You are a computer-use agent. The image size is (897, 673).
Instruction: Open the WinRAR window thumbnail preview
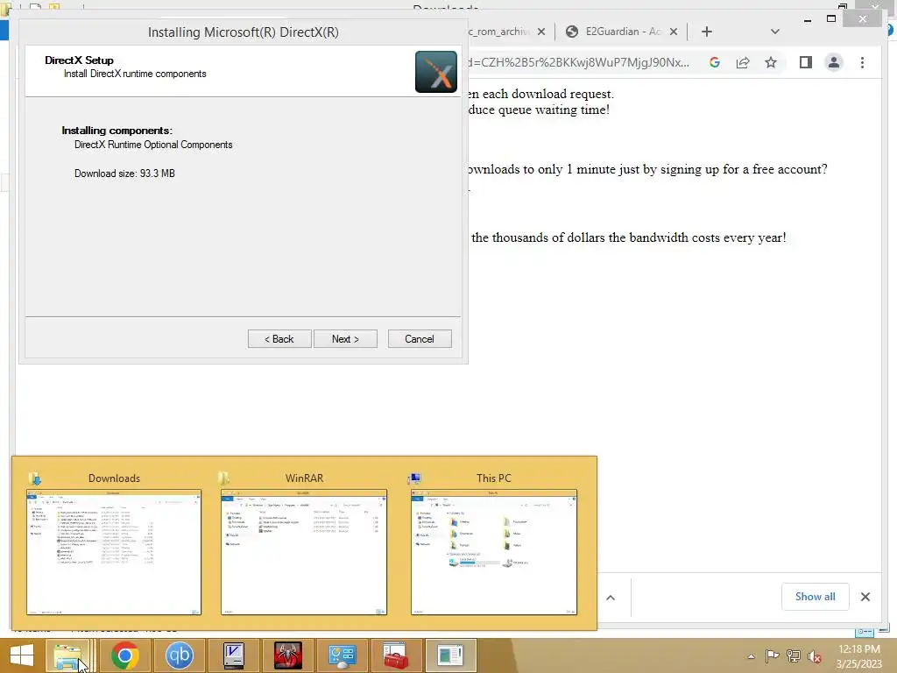(304, 552)
